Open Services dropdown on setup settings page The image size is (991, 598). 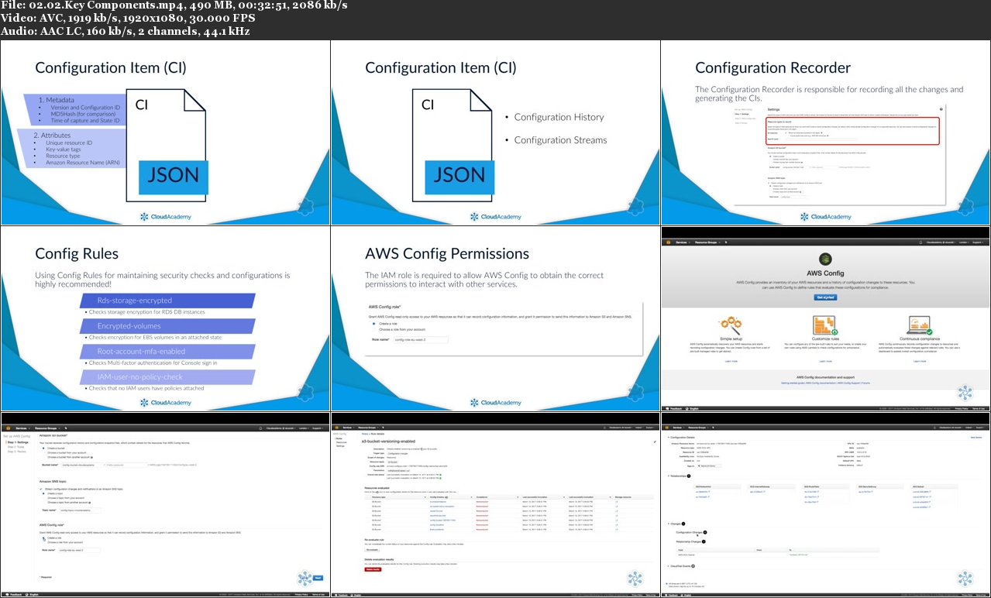tap(22, 428)
